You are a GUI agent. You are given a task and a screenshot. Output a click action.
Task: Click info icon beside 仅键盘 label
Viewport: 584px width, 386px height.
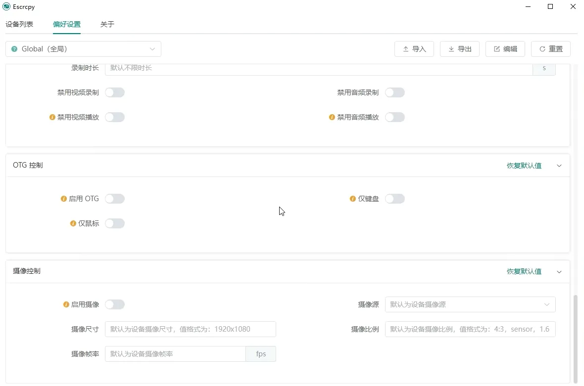(x=353, y=199)
